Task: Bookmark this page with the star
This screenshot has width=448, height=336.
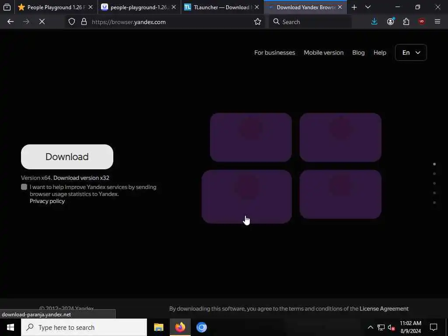Action: pos(257,22)
